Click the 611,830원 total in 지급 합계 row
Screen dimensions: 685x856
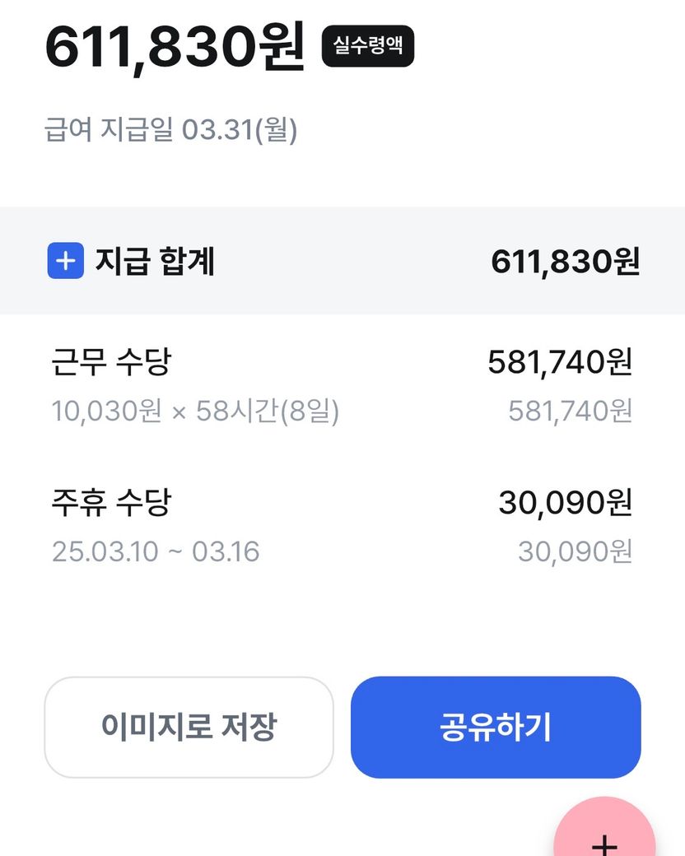coord(565,262)
